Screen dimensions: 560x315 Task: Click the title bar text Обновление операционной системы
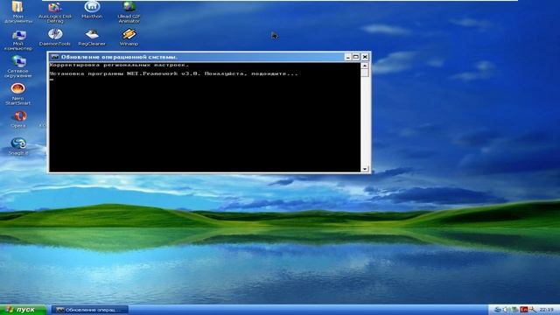[x=119, y=57]
